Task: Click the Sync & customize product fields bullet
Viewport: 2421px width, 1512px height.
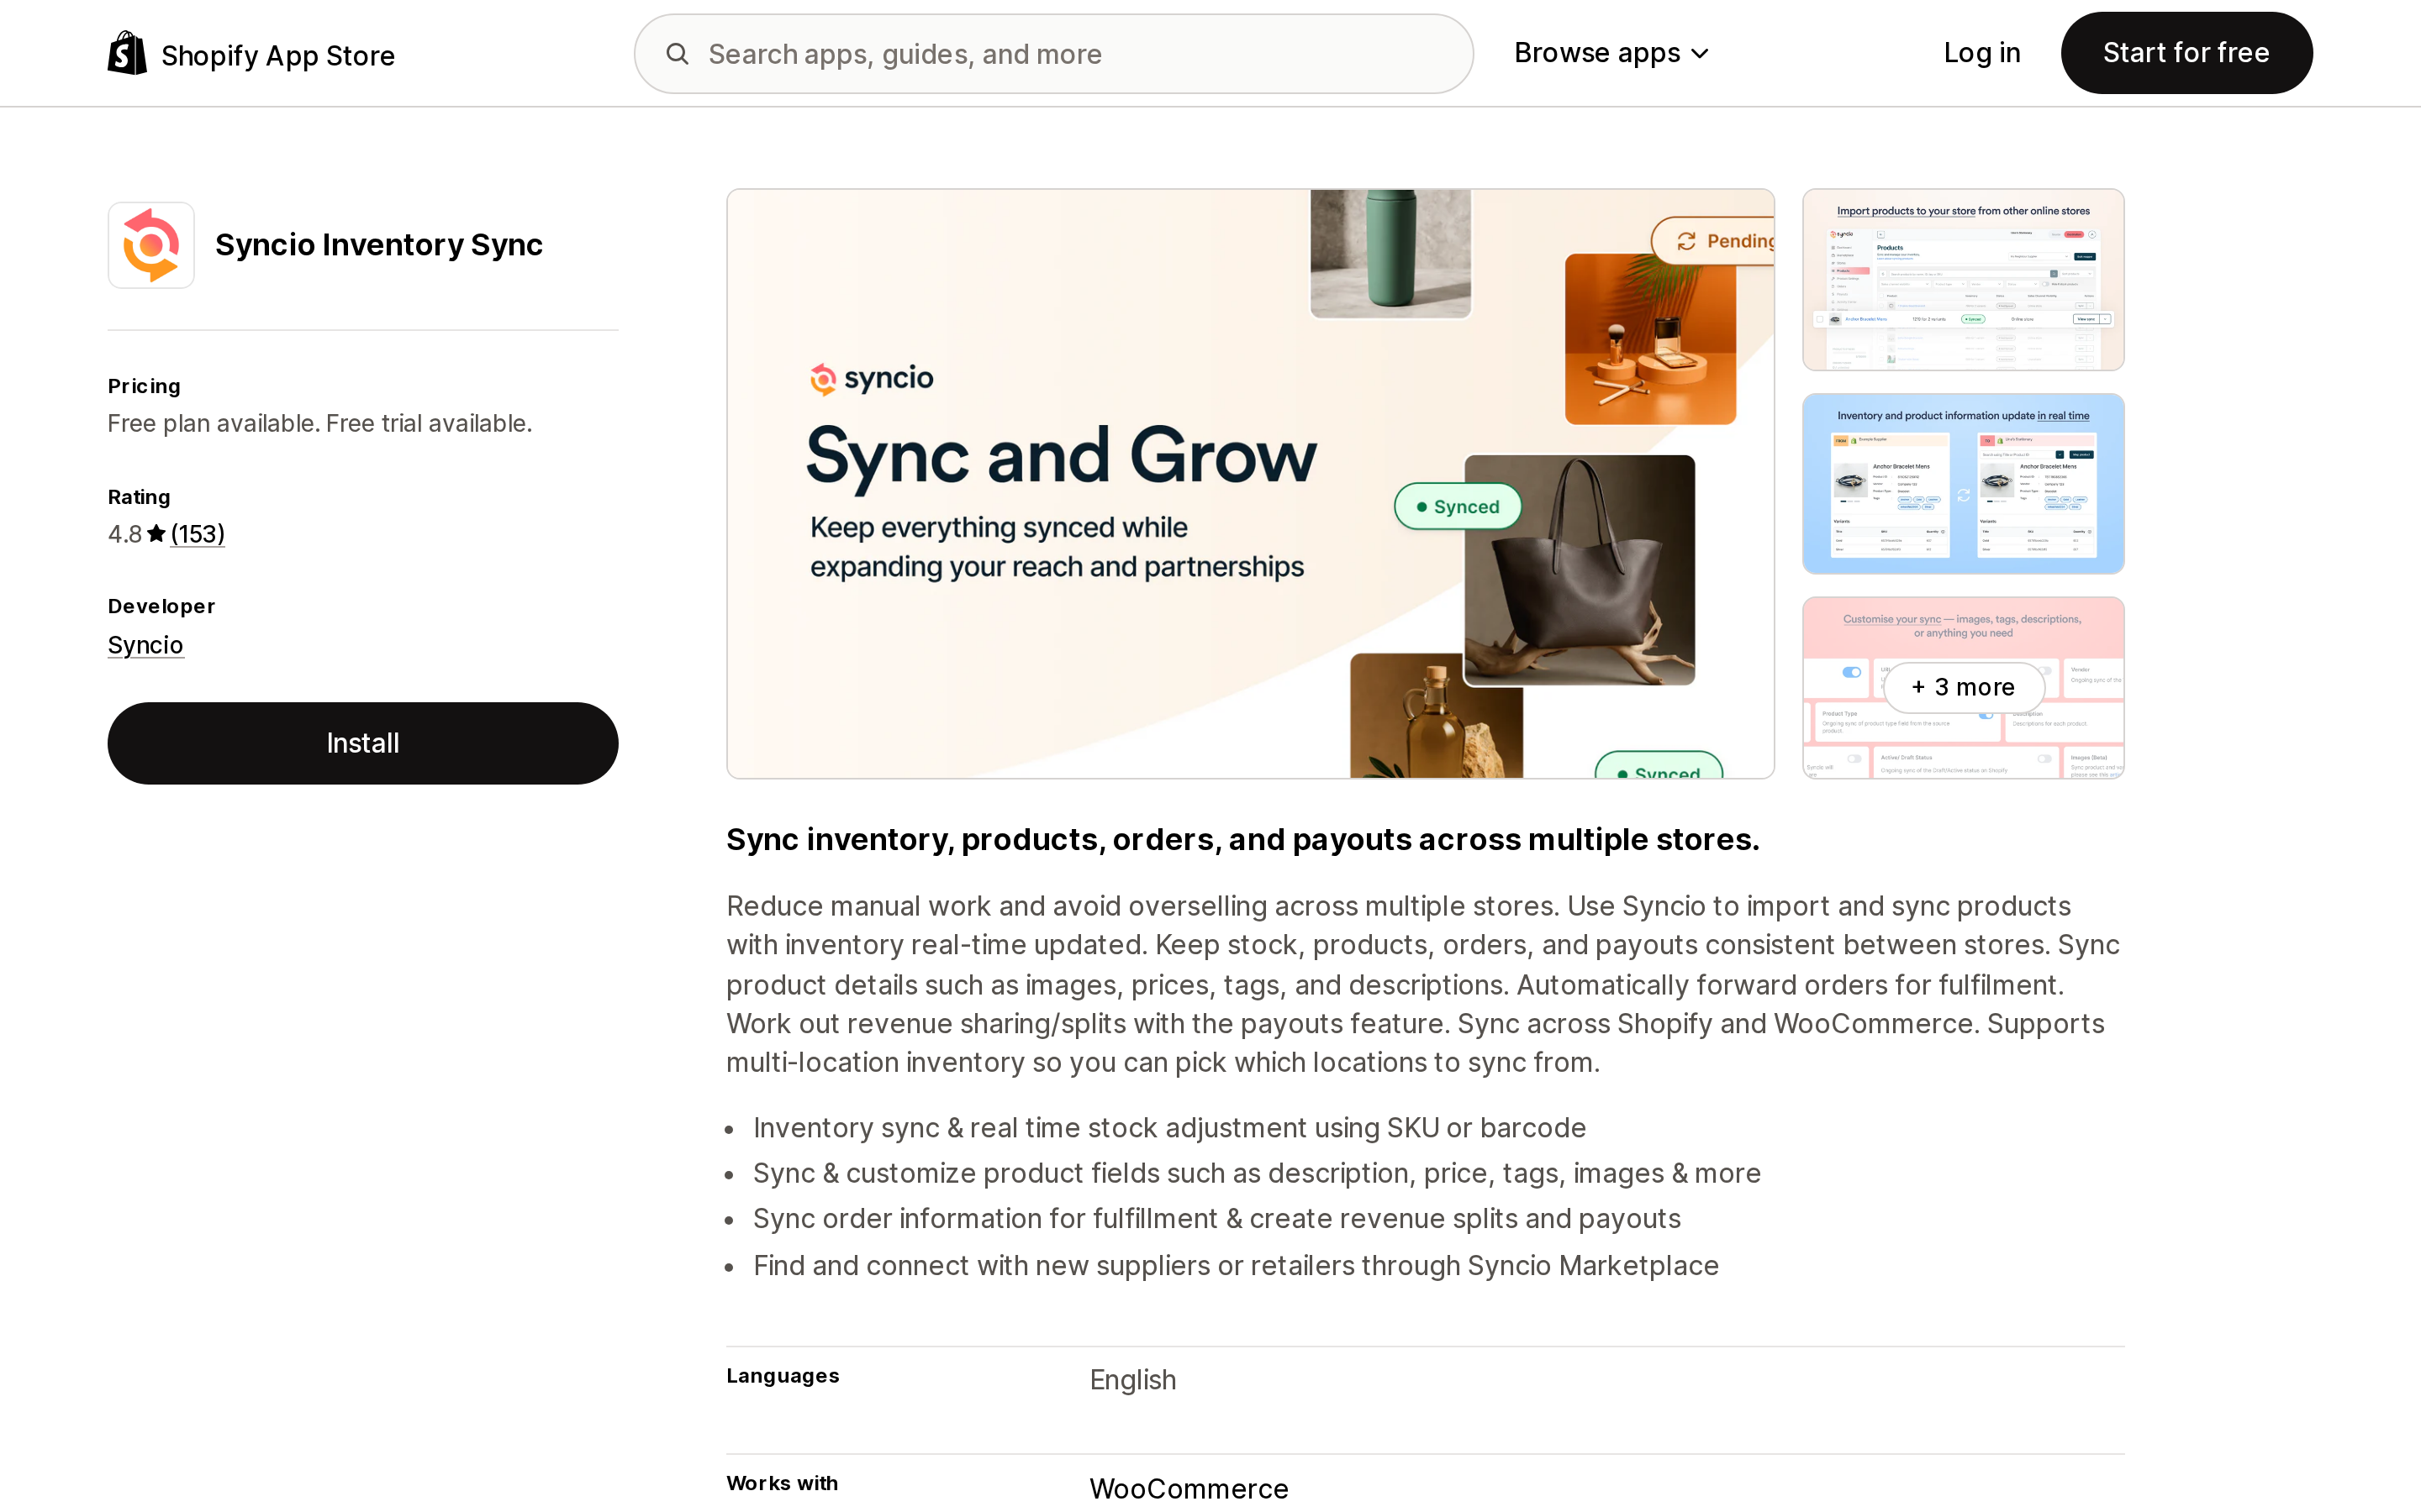Action: [x=1257, y=1173]
